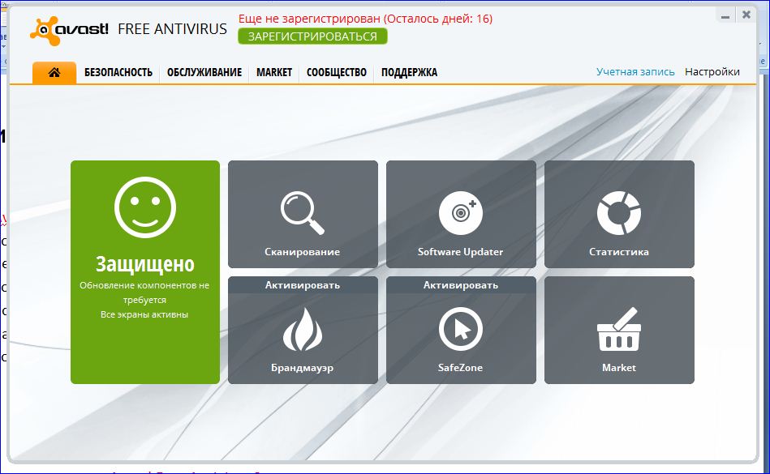Screen dimensions: 770x474
Task: Click the Брандмауэр tile label
Action: (302, 368)
